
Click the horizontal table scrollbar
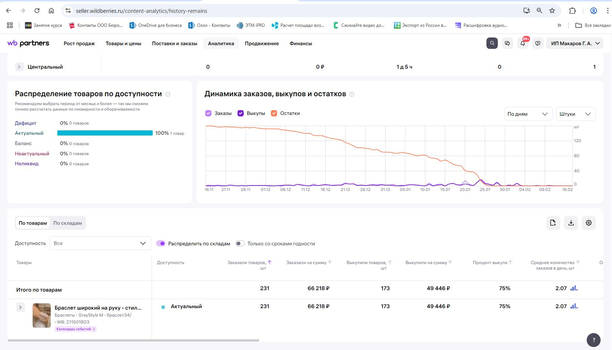133,340
